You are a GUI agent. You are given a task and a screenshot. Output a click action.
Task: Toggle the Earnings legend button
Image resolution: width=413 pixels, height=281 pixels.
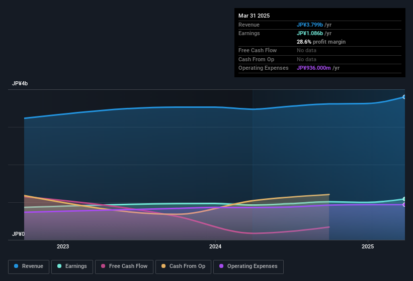point(72,266)
